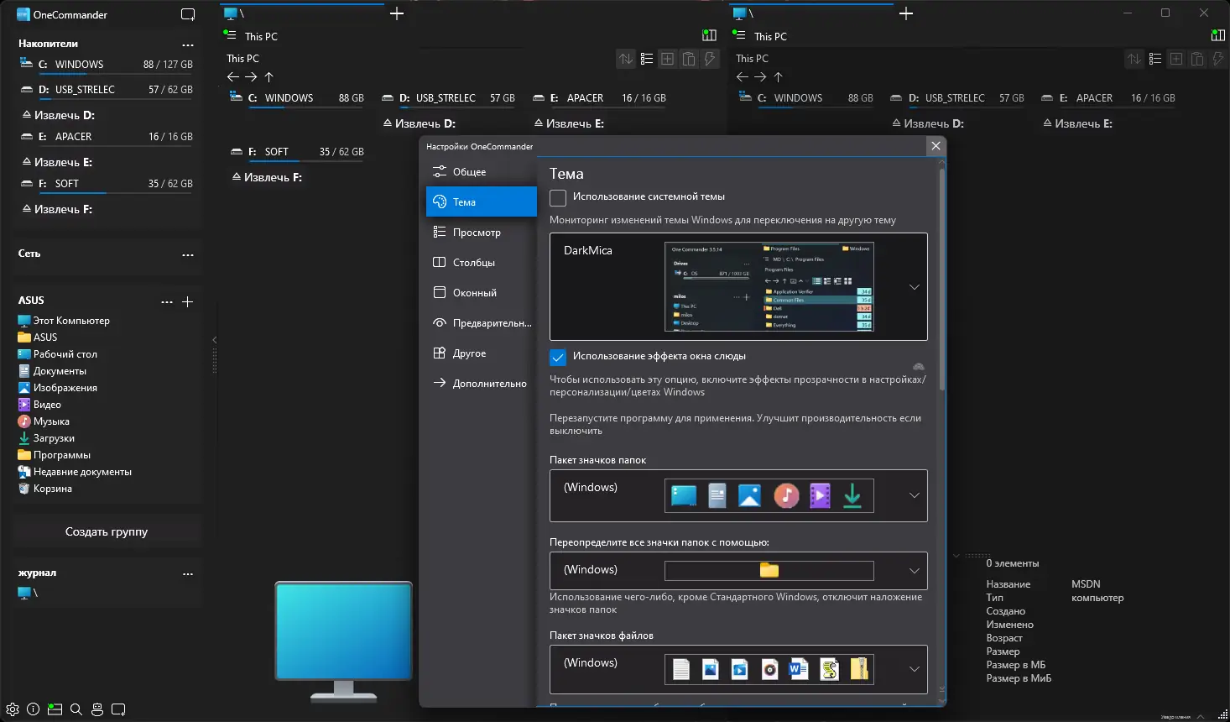Open settings via the bottom-left gear icon
Image resolution: width=1230 pixels, height=722 pixels.
click(x=13, y=709)
